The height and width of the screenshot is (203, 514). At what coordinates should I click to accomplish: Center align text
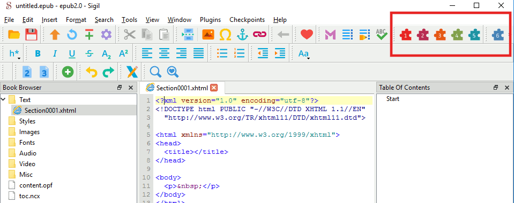164,53
